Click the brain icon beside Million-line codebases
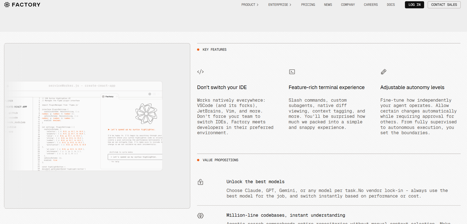The height and width of the screenshot is (224, 467). click(200, 215)
